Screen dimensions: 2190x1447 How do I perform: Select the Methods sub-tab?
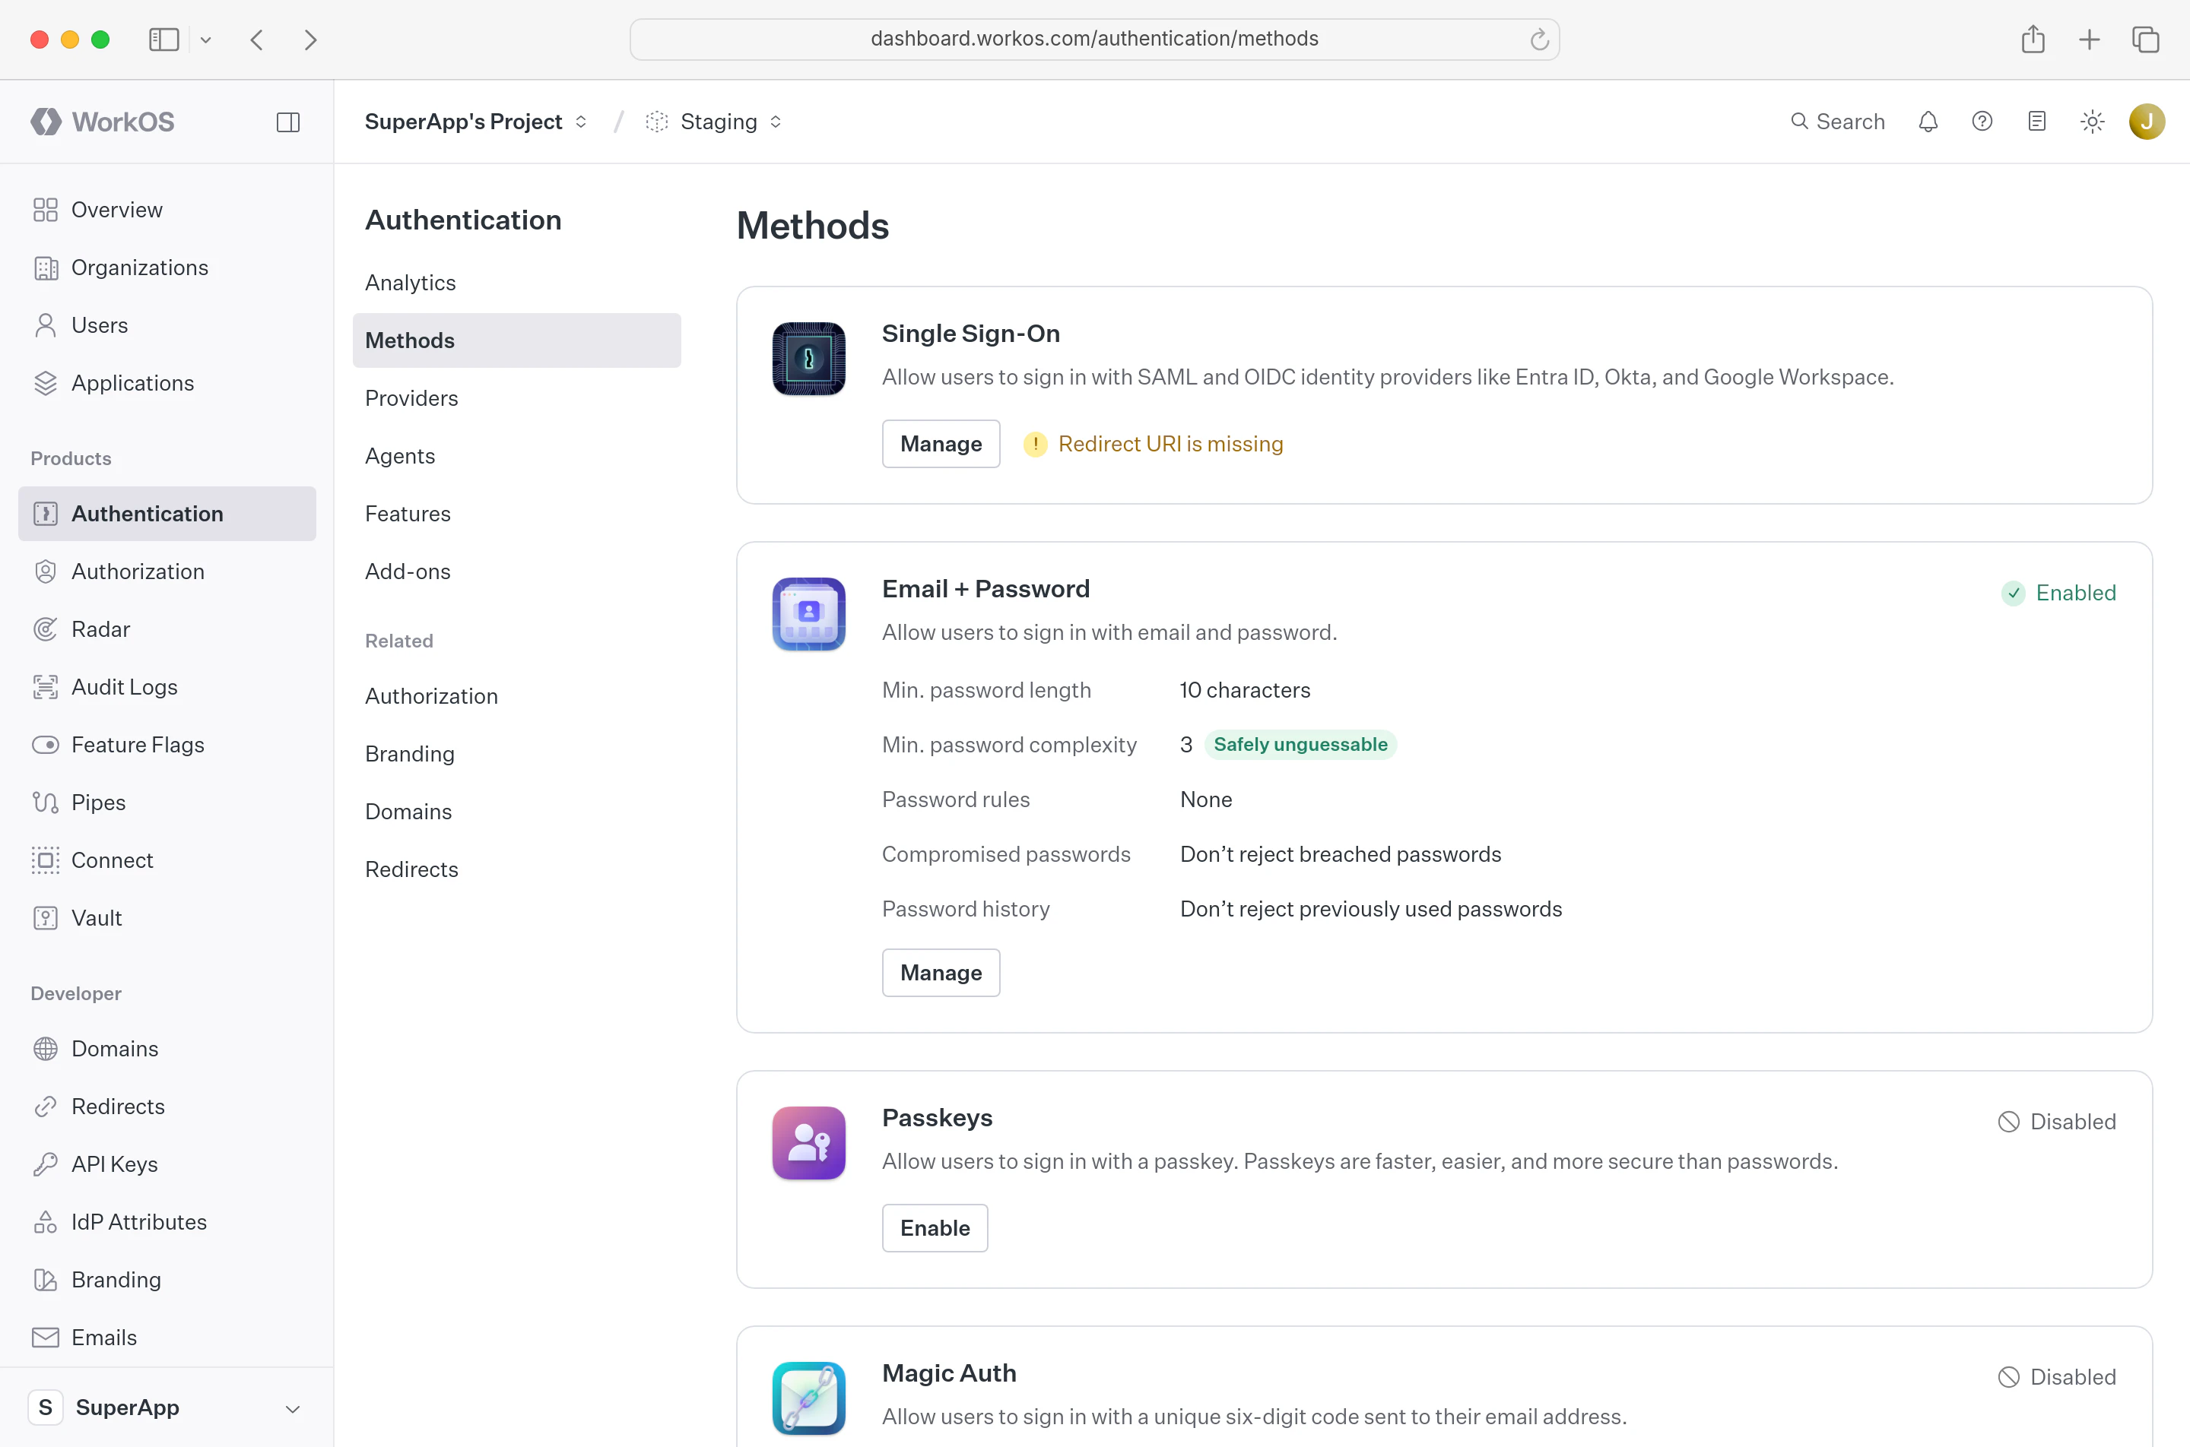point(517,340)
